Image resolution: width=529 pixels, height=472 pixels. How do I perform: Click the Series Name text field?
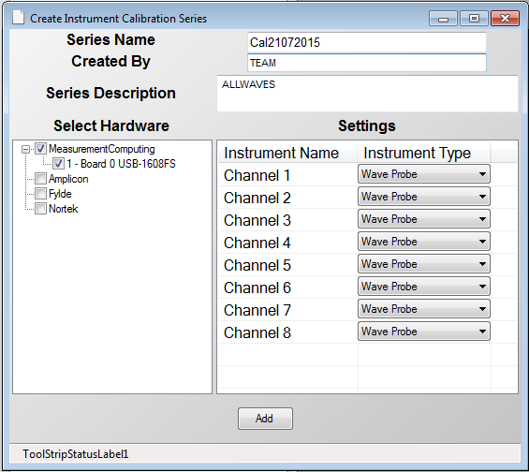point(367,42)
